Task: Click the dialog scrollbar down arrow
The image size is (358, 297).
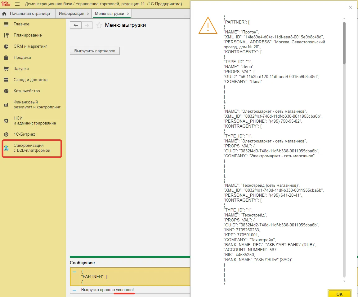Action: pyautogui.click(x=344, y=281)
